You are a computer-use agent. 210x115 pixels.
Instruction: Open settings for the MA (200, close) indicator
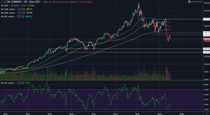point(21,13)
